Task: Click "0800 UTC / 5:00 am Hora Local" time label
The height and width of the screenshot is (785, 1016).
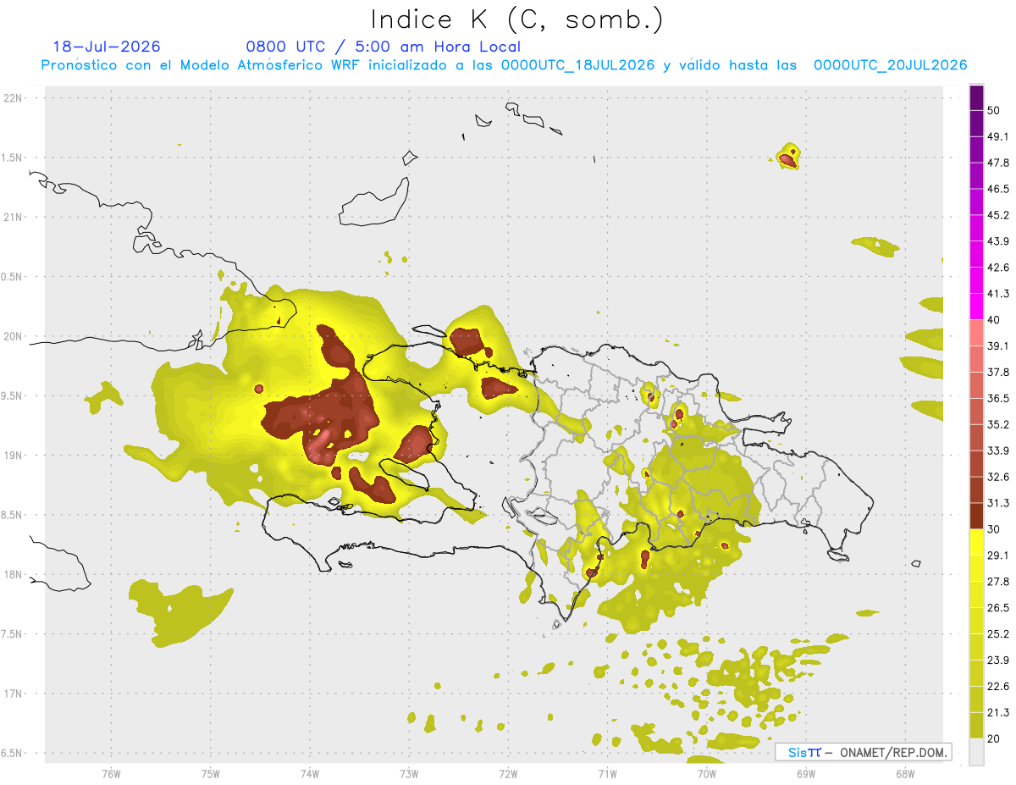Action: [384, 47]
